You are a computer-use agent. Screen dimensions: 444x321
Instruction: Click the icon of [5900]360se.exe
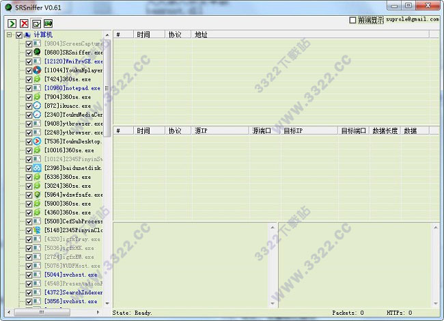click(x=37, y=204)
